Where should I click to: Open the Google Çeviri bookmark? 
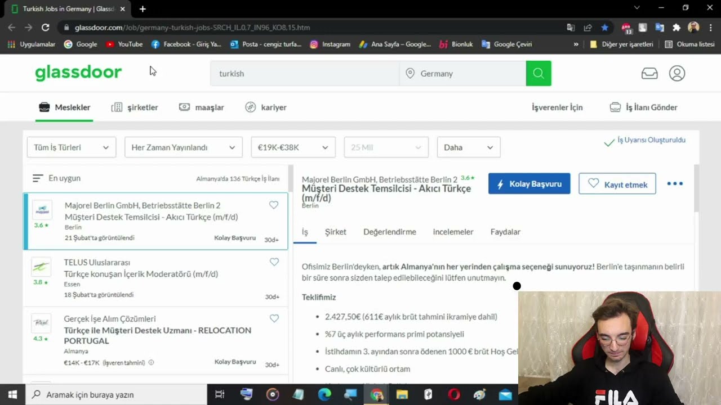point(506,44)
